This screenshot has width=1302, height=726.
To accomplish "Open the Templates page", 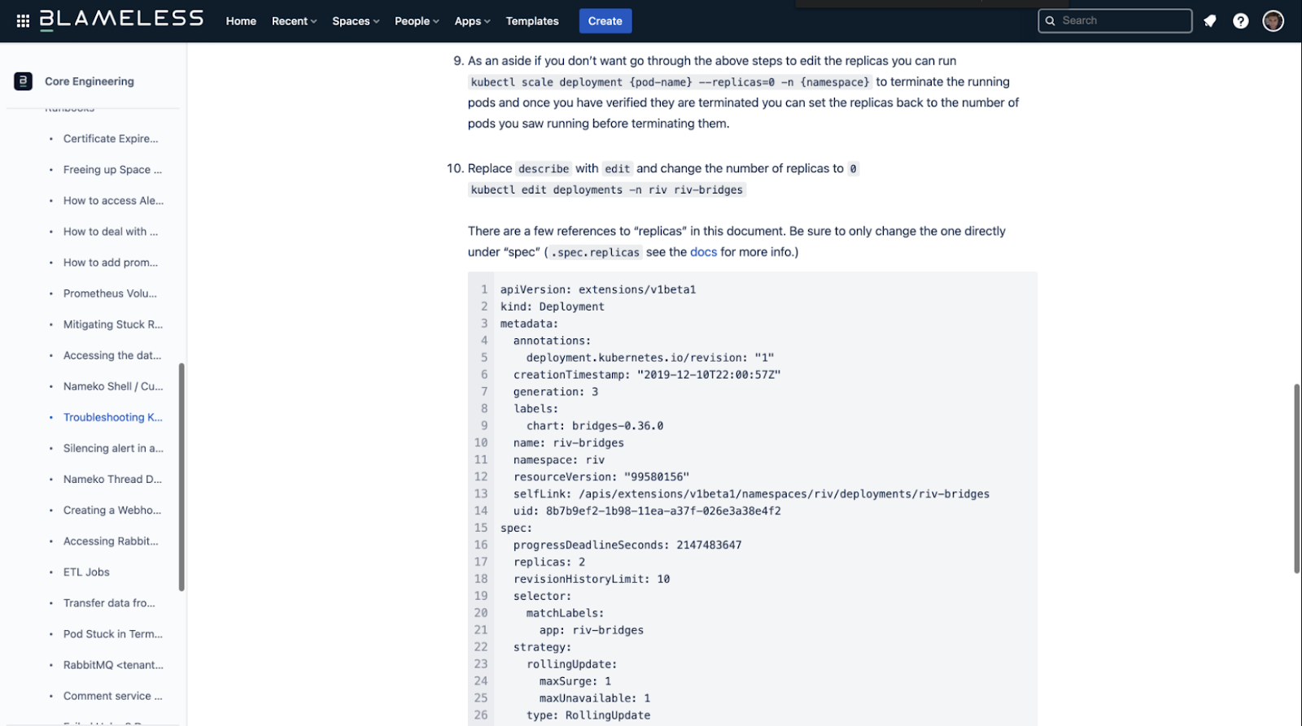I will pos(532,21).
